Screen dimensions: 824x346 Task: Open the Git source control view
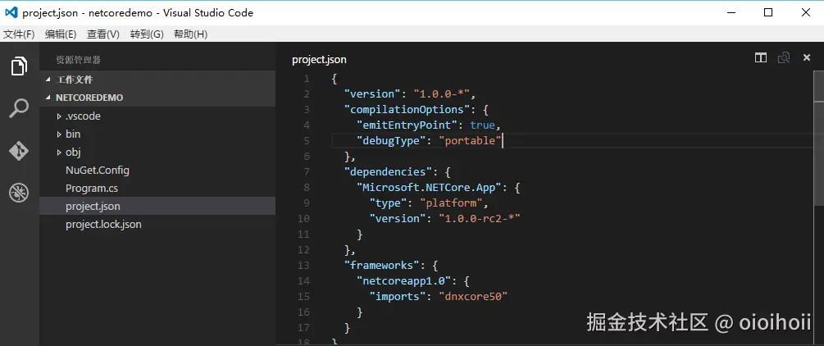point(19,151)
